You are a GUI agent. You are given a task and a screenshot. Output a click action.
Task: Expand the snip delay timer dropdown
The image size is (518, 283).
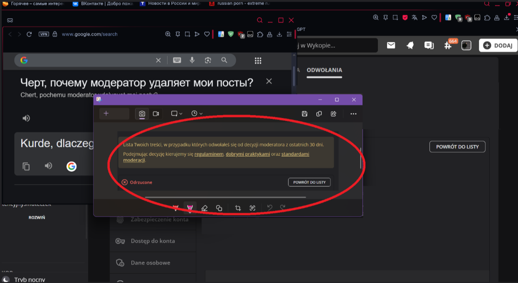[197, 114]
